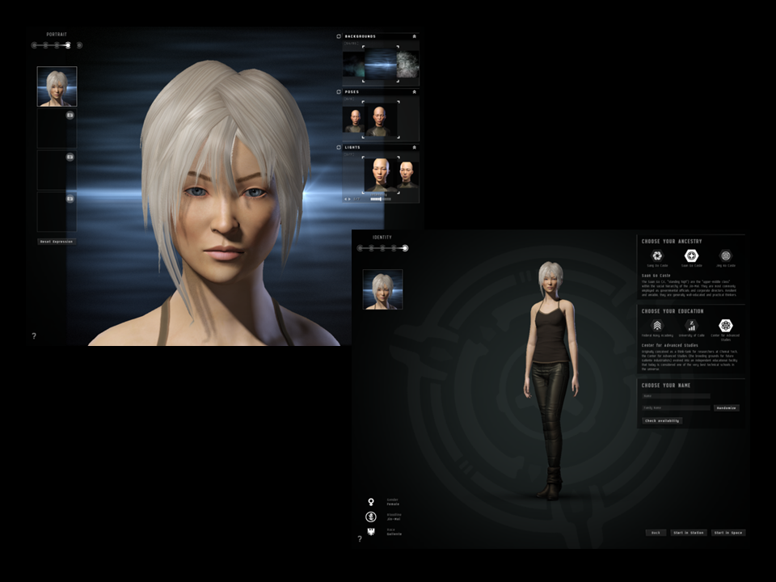Click the 'CHOOSE YOUR EDUCATION' heading
Viewport: 776px width, 582px height.
673,311
